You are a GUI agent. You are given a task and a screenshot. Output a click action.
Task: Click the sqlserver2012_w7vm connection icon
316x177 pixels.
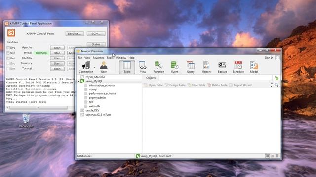coord(82,115)
